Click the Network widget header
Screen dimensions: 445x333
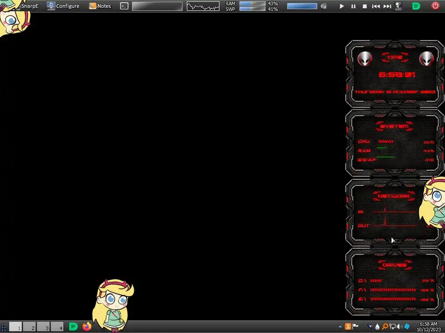[394, 196]
